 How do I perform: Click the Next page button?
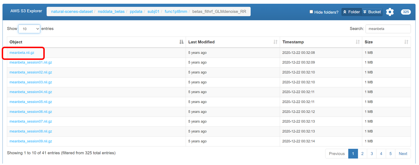(x=403, y=154)
